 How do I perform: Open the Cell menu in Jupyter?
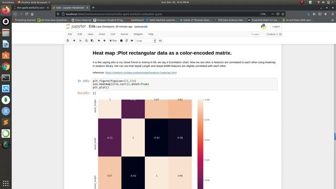(113, 34)
